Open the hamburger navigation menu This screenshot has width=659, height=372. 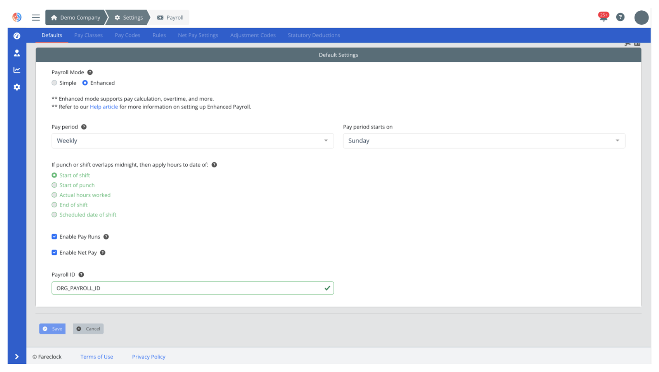click(x=35, y=18)
